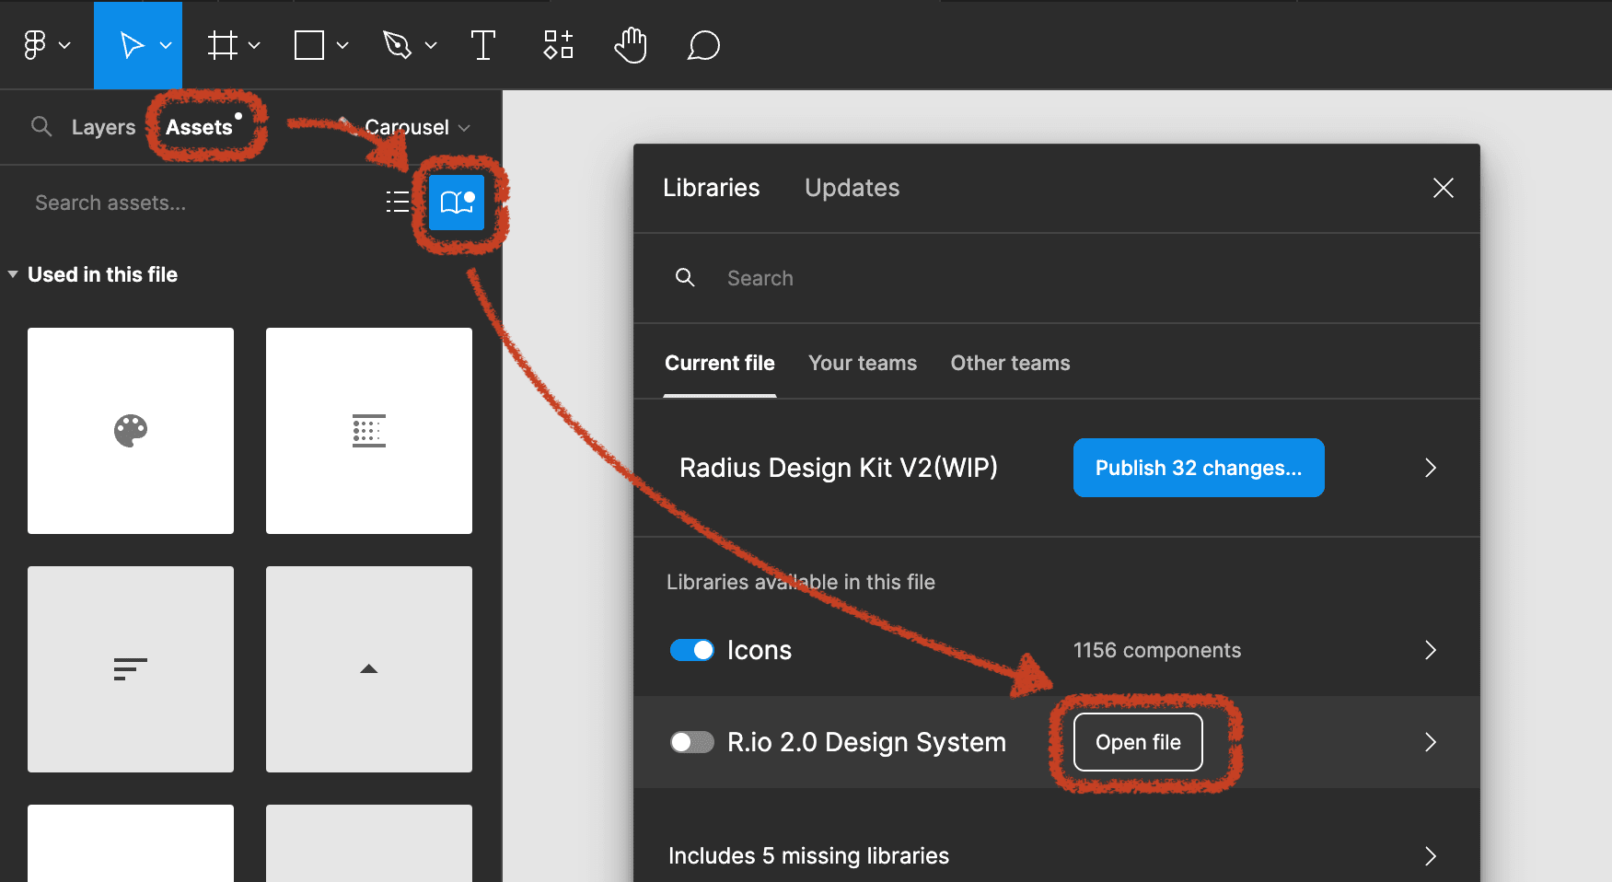Open the Figma main menu icon

click(x=35, y=45)
